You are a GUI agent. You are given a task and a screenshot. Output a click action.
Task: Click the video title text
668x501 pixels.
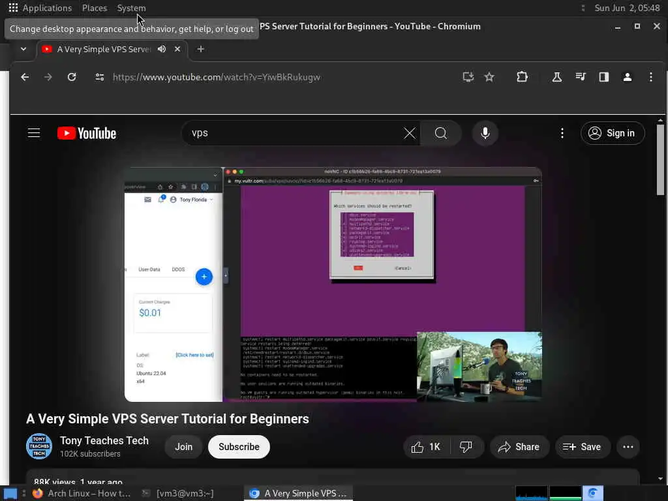pyautogui.click(x=168, y=419)
